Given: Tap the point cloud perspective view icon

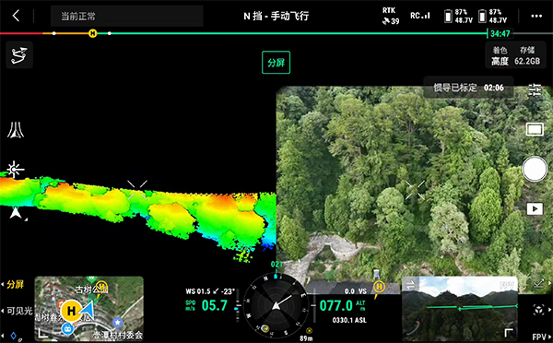Looking at the screenshot, I should coord(16,130).
